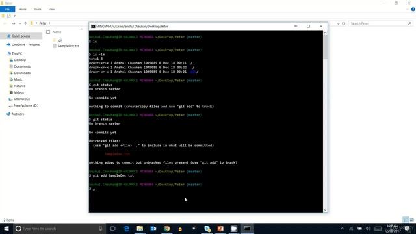Refresh the Peter folder view
The width and height of the screenshot is (416, 234).
(x=344, y=23)
